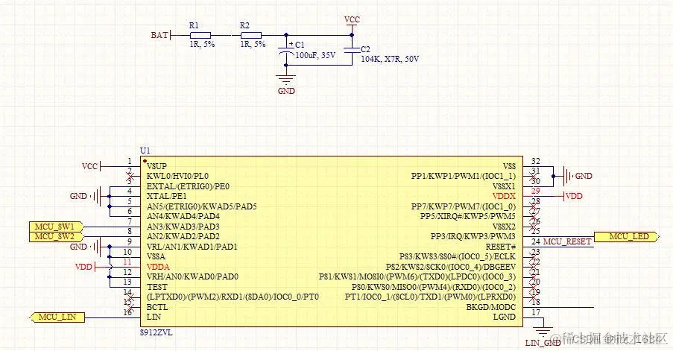Click the PP5/XIRQ#/KWP5/PWM5 pin name

pyautogui.click(x=468, y=216)
